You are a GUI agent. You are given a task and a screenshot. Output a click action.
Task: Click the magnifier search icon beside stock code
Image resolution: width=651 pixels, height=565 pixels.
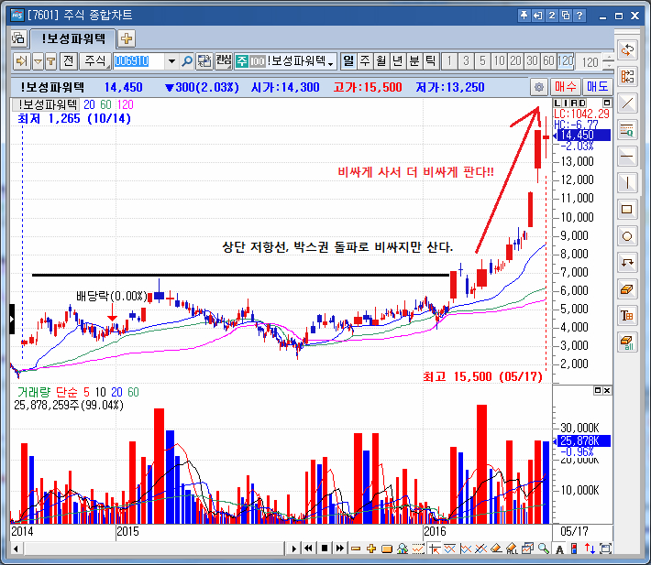[x=187, y=61]
